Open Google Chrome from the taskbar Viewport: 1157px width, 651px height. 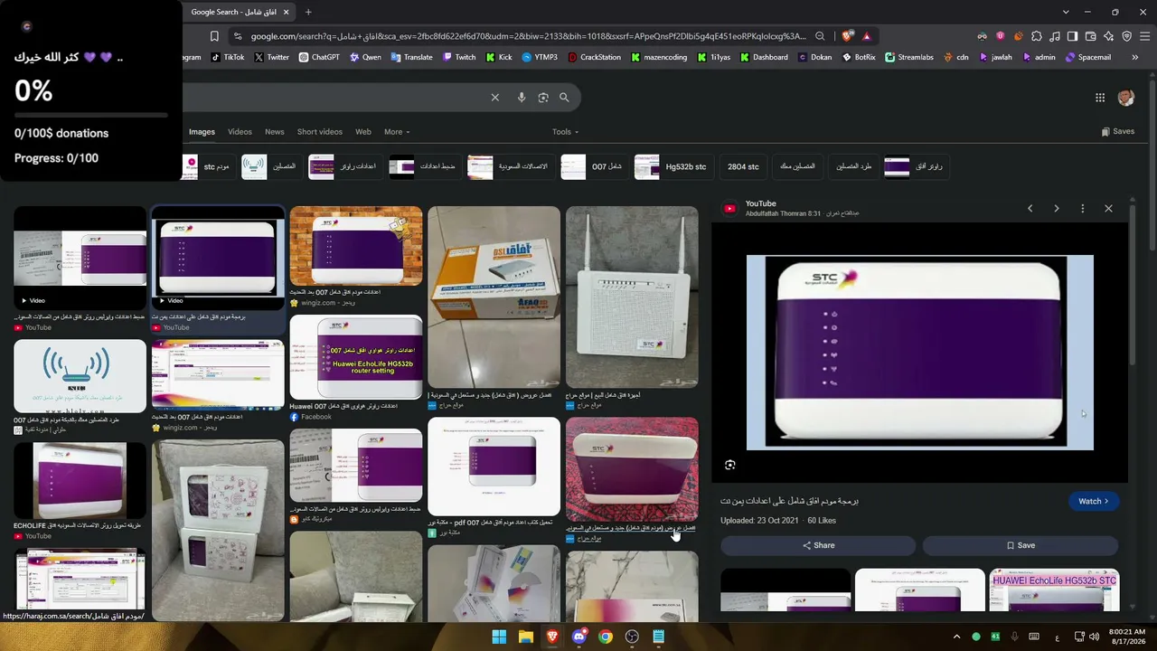coord(606,637)
